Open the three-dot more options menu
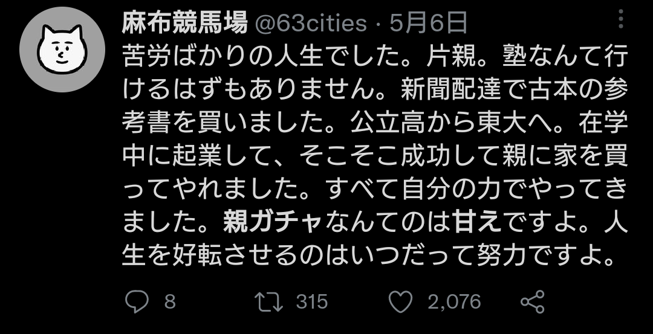Viewport: 653px width, 334px height. click(622, 22)
